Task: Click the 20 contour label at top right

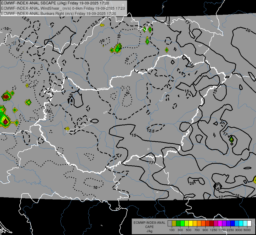Action: pyautogui.click(x=248, y=30)
